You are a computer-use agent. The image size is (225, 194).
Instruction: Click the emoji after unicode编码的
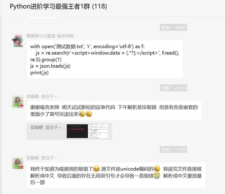pyautogui.click(x=157, y=169)
